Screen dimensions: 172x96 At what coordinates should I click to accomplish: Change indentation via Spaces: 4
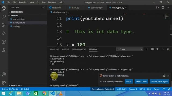pos(133,89)
